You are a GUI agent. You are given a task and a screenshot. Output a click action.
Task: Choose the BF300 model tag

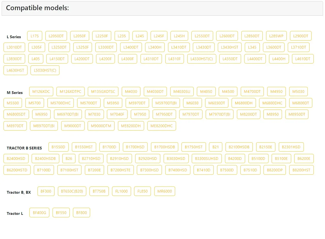[46, 191]
